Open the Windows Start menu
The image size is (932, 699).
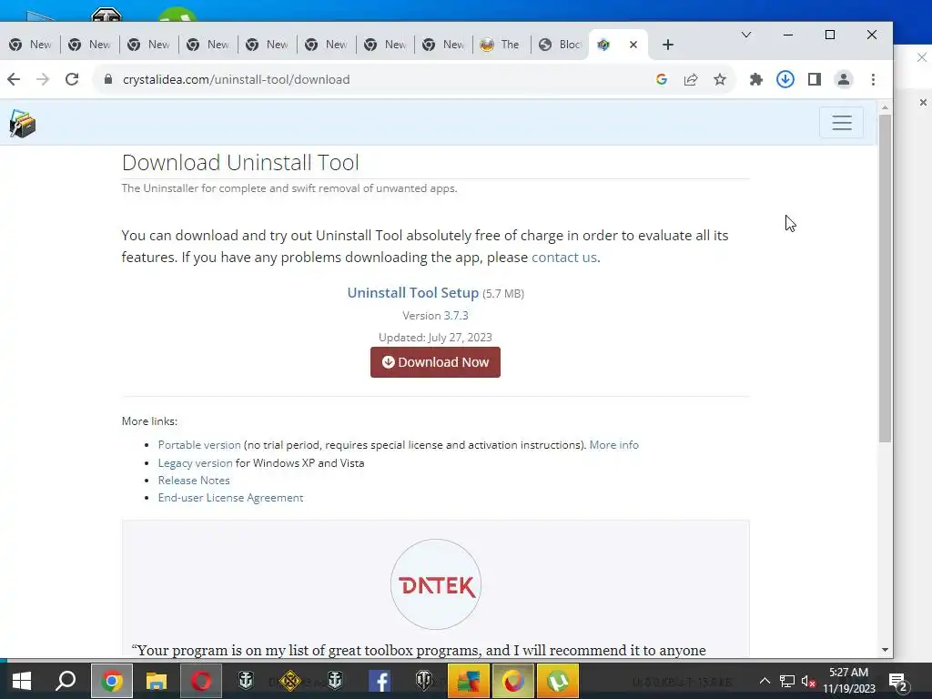[x=22, y=681]
